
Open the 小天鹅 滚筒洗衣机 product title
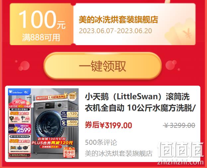point(140,103)
